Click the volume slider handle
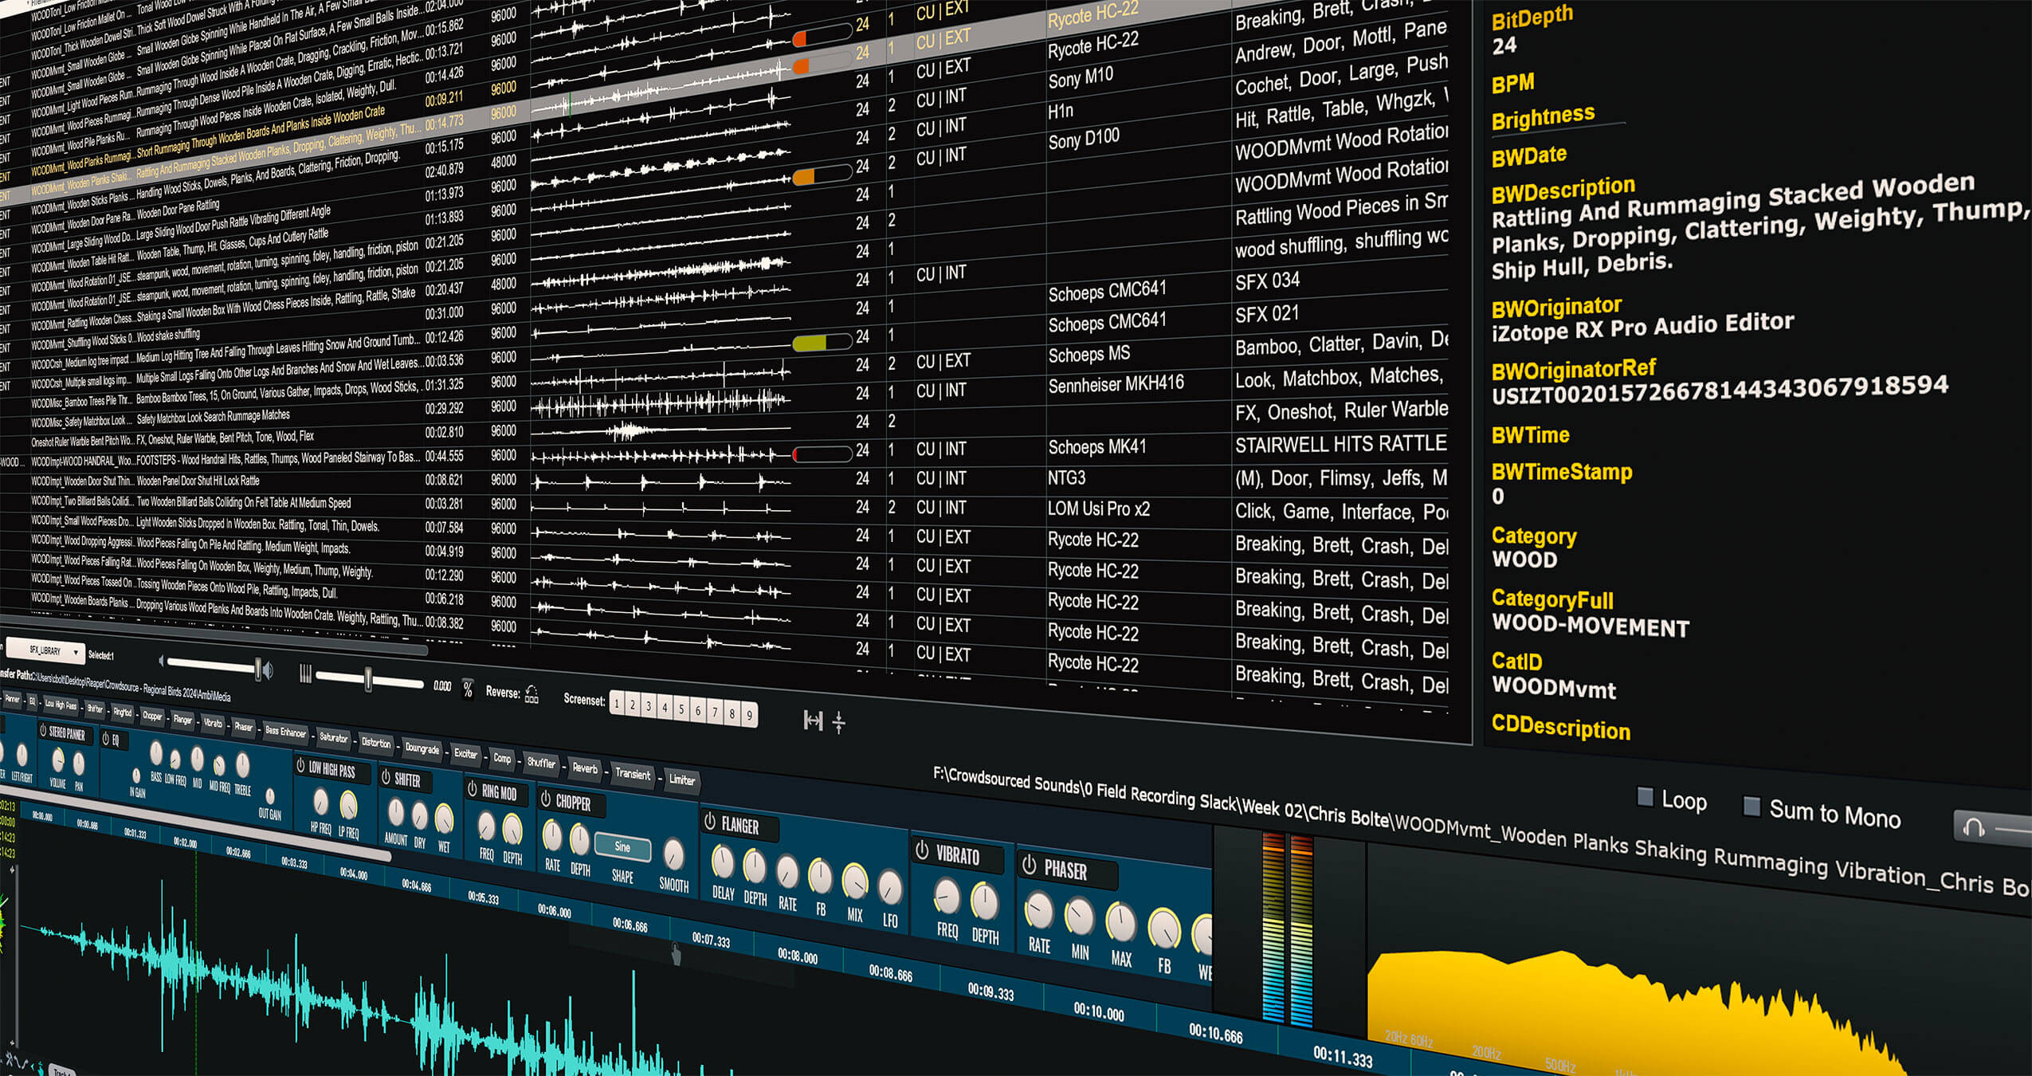The image size is (2032, 1076). point(257,669)
